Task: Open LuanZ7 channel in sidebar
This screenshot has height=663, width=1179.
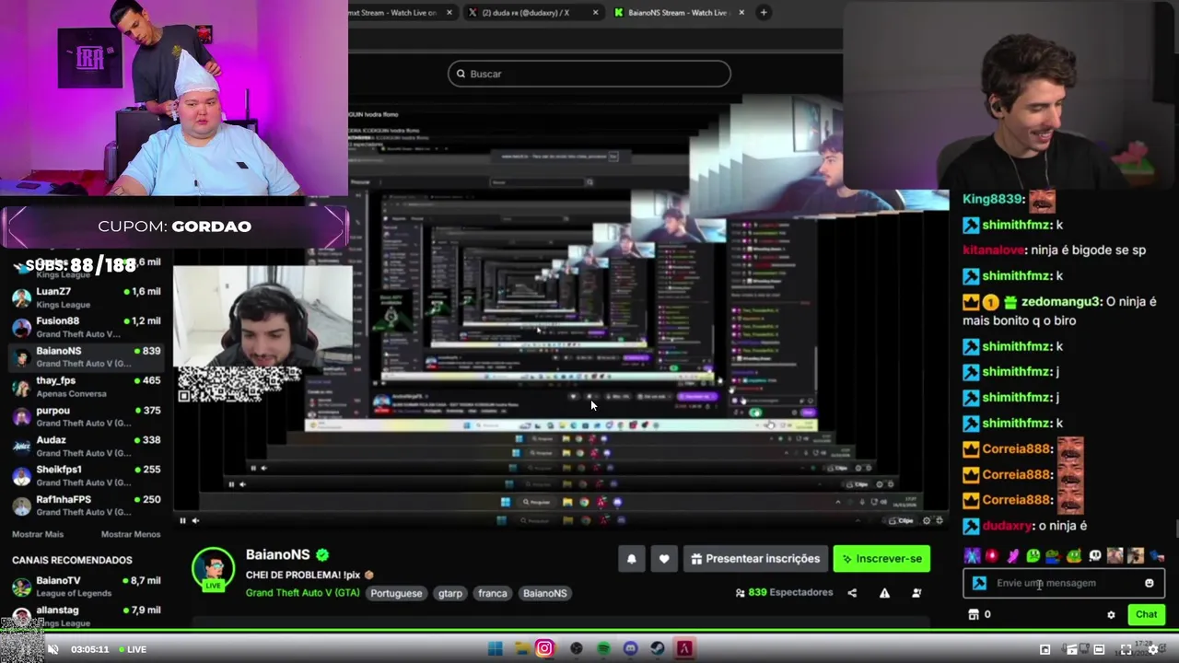Action: click(x=87, y=297)
